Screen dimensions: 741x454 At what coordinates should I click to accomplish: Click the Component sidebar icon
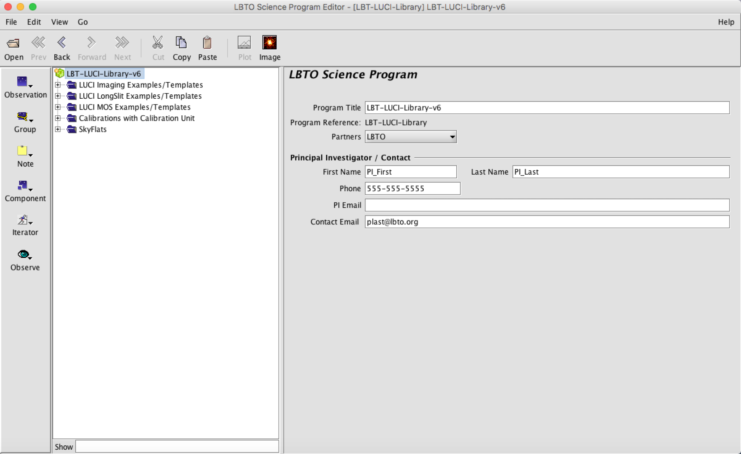(22, 185)
